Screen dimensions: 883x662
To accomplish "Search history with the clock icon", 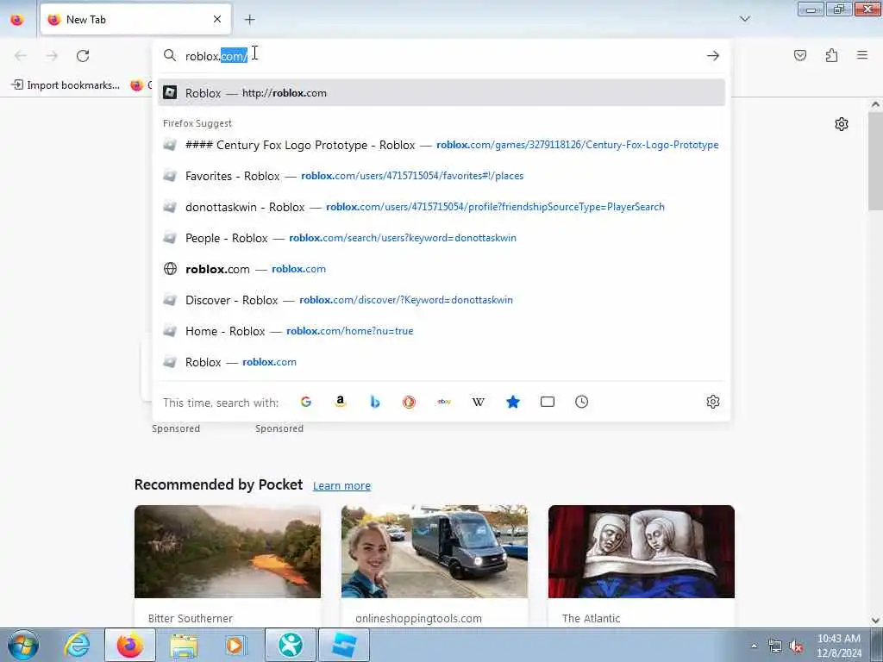I will click(582, 402).
